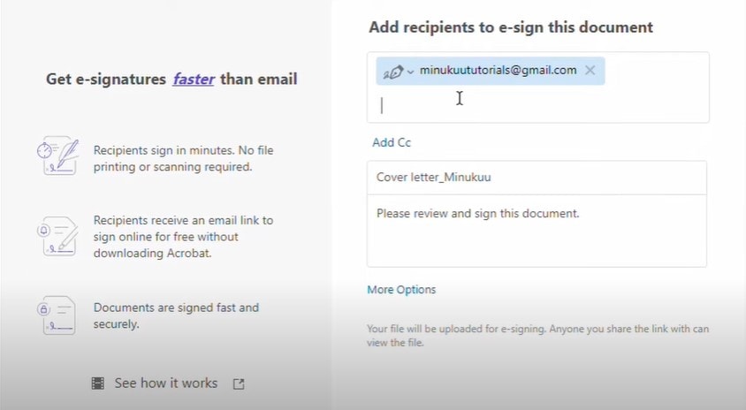
Task: Expand More Options
Action: pos(401,290)
